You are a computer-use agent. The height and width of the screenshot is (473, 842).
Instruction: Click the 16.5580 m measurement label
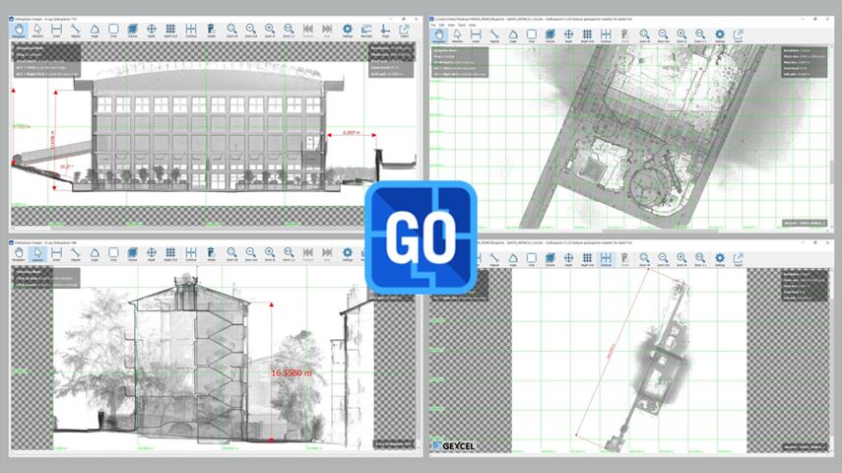[x=291, y=372]
